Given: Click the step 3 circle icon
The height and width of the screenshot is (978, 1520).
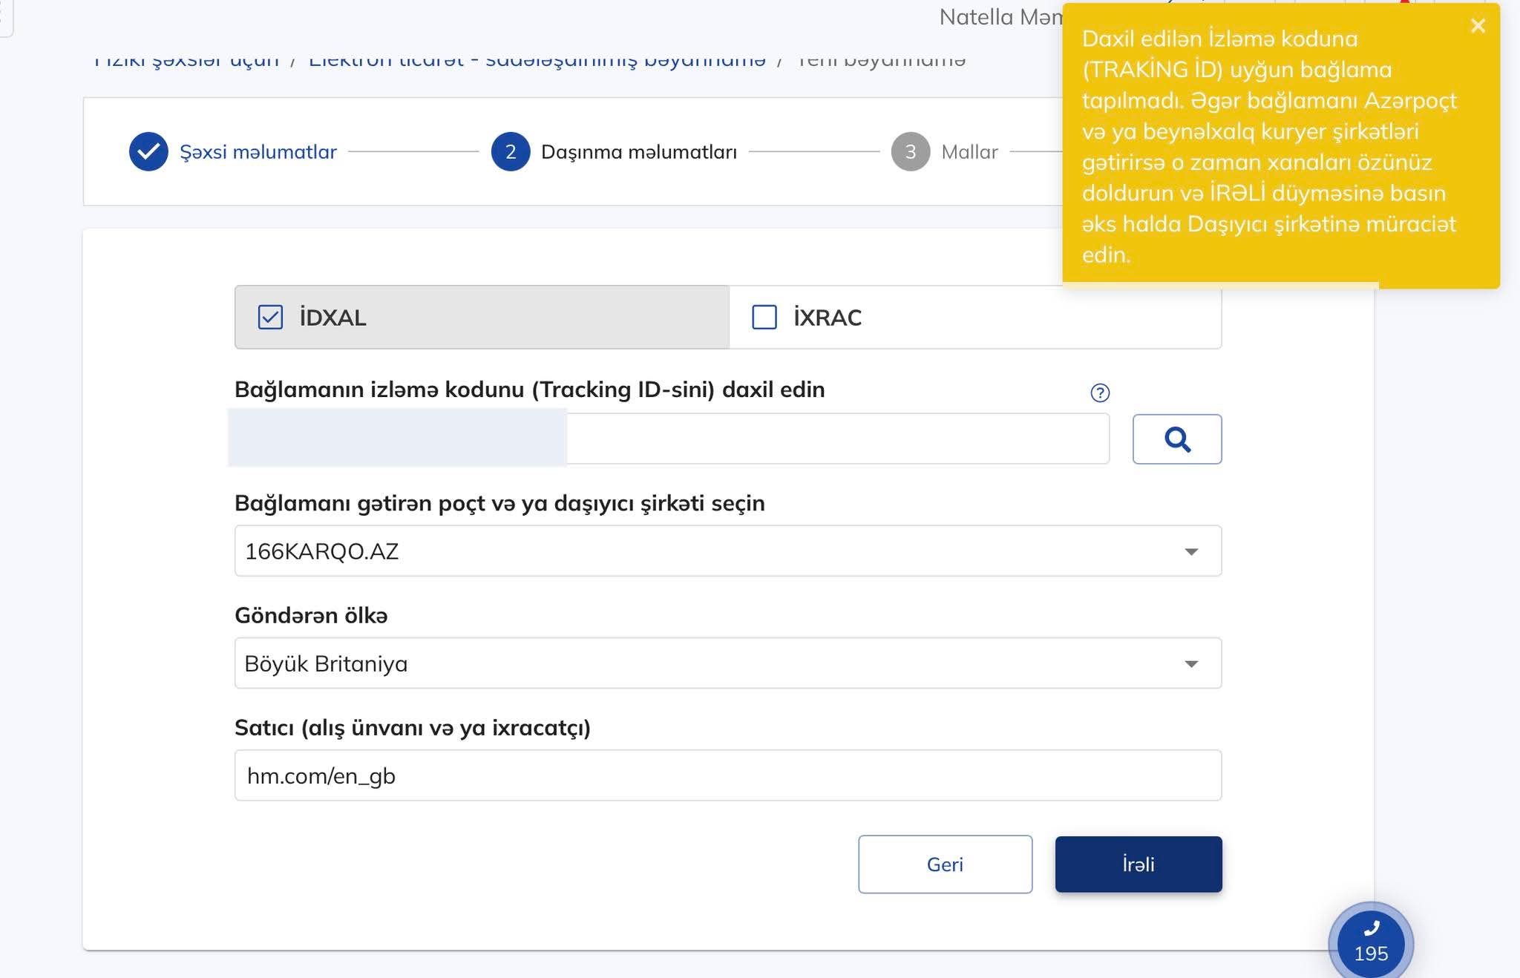Looking at the screenshot, I should coord(910,151).
